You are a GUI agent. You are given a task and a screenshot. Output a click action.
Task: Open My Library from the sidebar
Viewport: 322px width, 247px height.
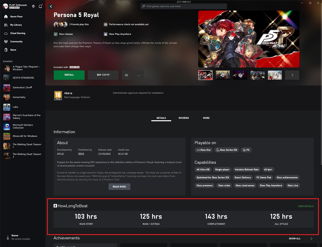coord(16,25)
